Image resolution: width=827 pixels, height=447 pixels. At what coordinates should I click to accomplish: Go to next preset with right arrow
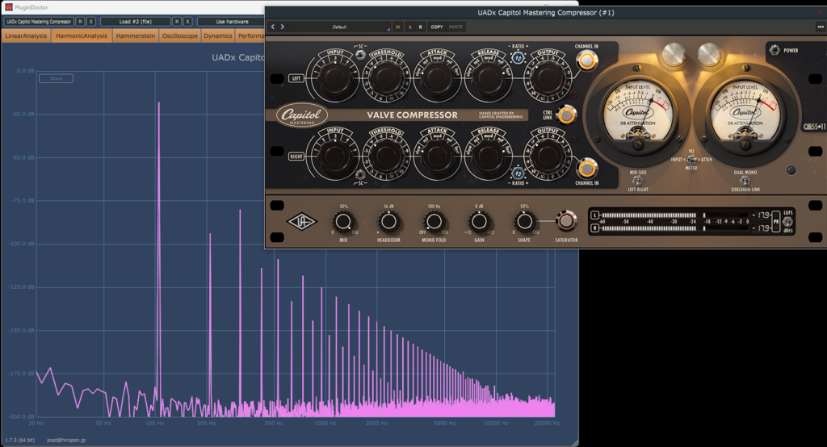(282, 27)
